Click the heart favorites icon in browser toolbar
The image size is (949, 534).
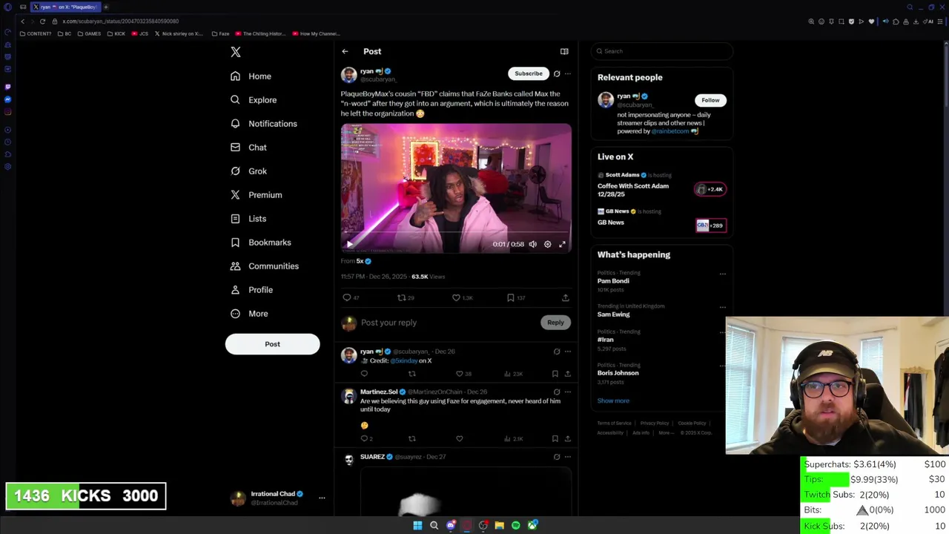[x=871, y=22]
